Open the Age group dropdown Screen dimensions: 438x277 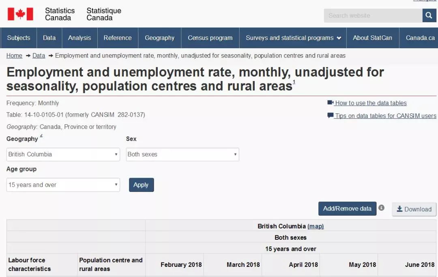click(63, 185)
